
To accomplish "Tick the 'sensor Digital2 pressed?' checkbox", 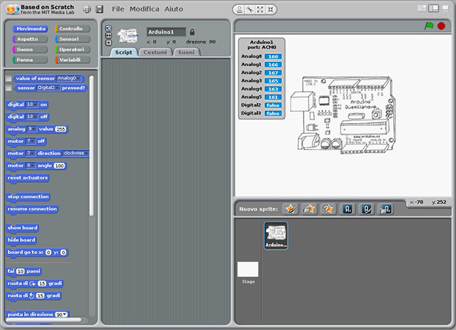I will click(x=9, y=88).
